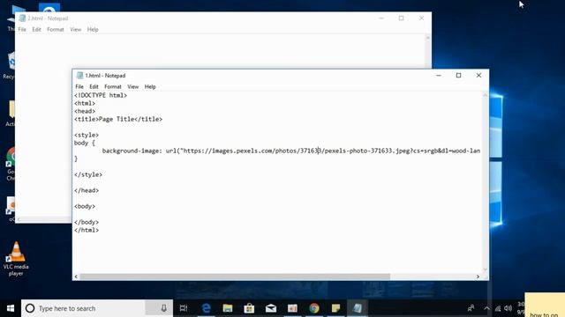This screenshot has width=565, height=317.
Task: Open network status icon in tray
Action: pyautogui.click(x=498, y=308)
